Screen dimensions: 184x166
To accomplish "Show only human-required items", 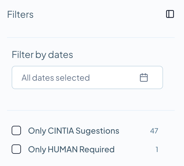I will pyautogui.click(x=16, y=149).
